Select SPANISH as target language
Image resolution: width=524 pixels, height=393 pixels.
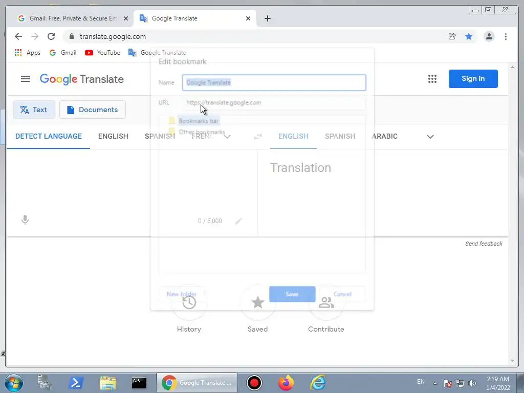[x=340, y=136]
